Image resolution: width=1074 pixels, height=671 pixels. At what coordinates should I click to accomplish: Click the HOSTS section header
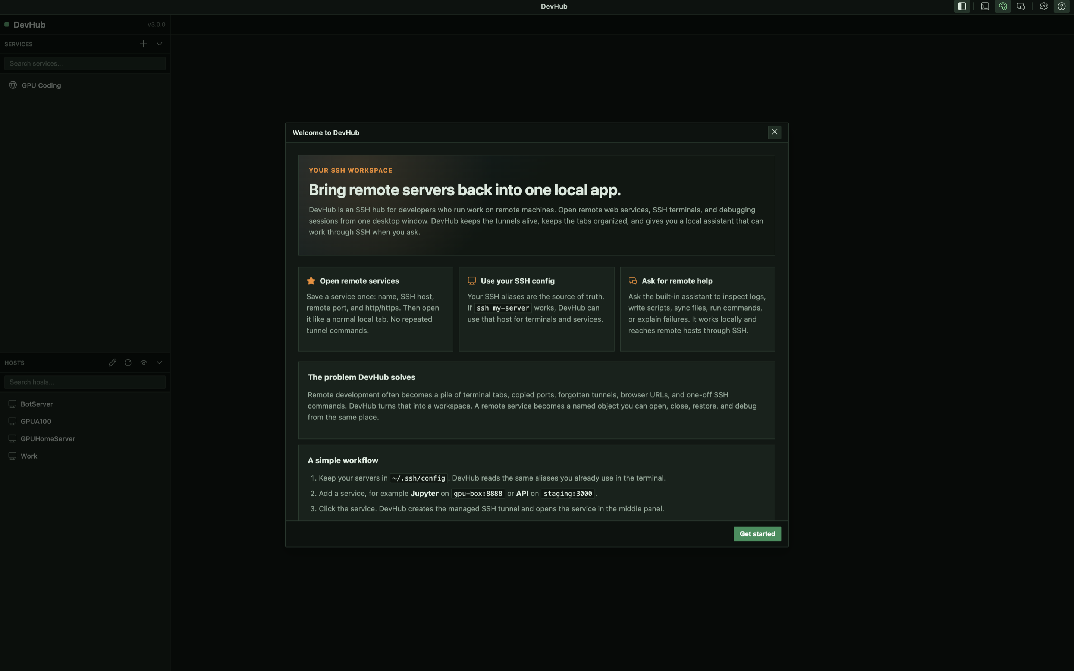[x=15, y=363]
